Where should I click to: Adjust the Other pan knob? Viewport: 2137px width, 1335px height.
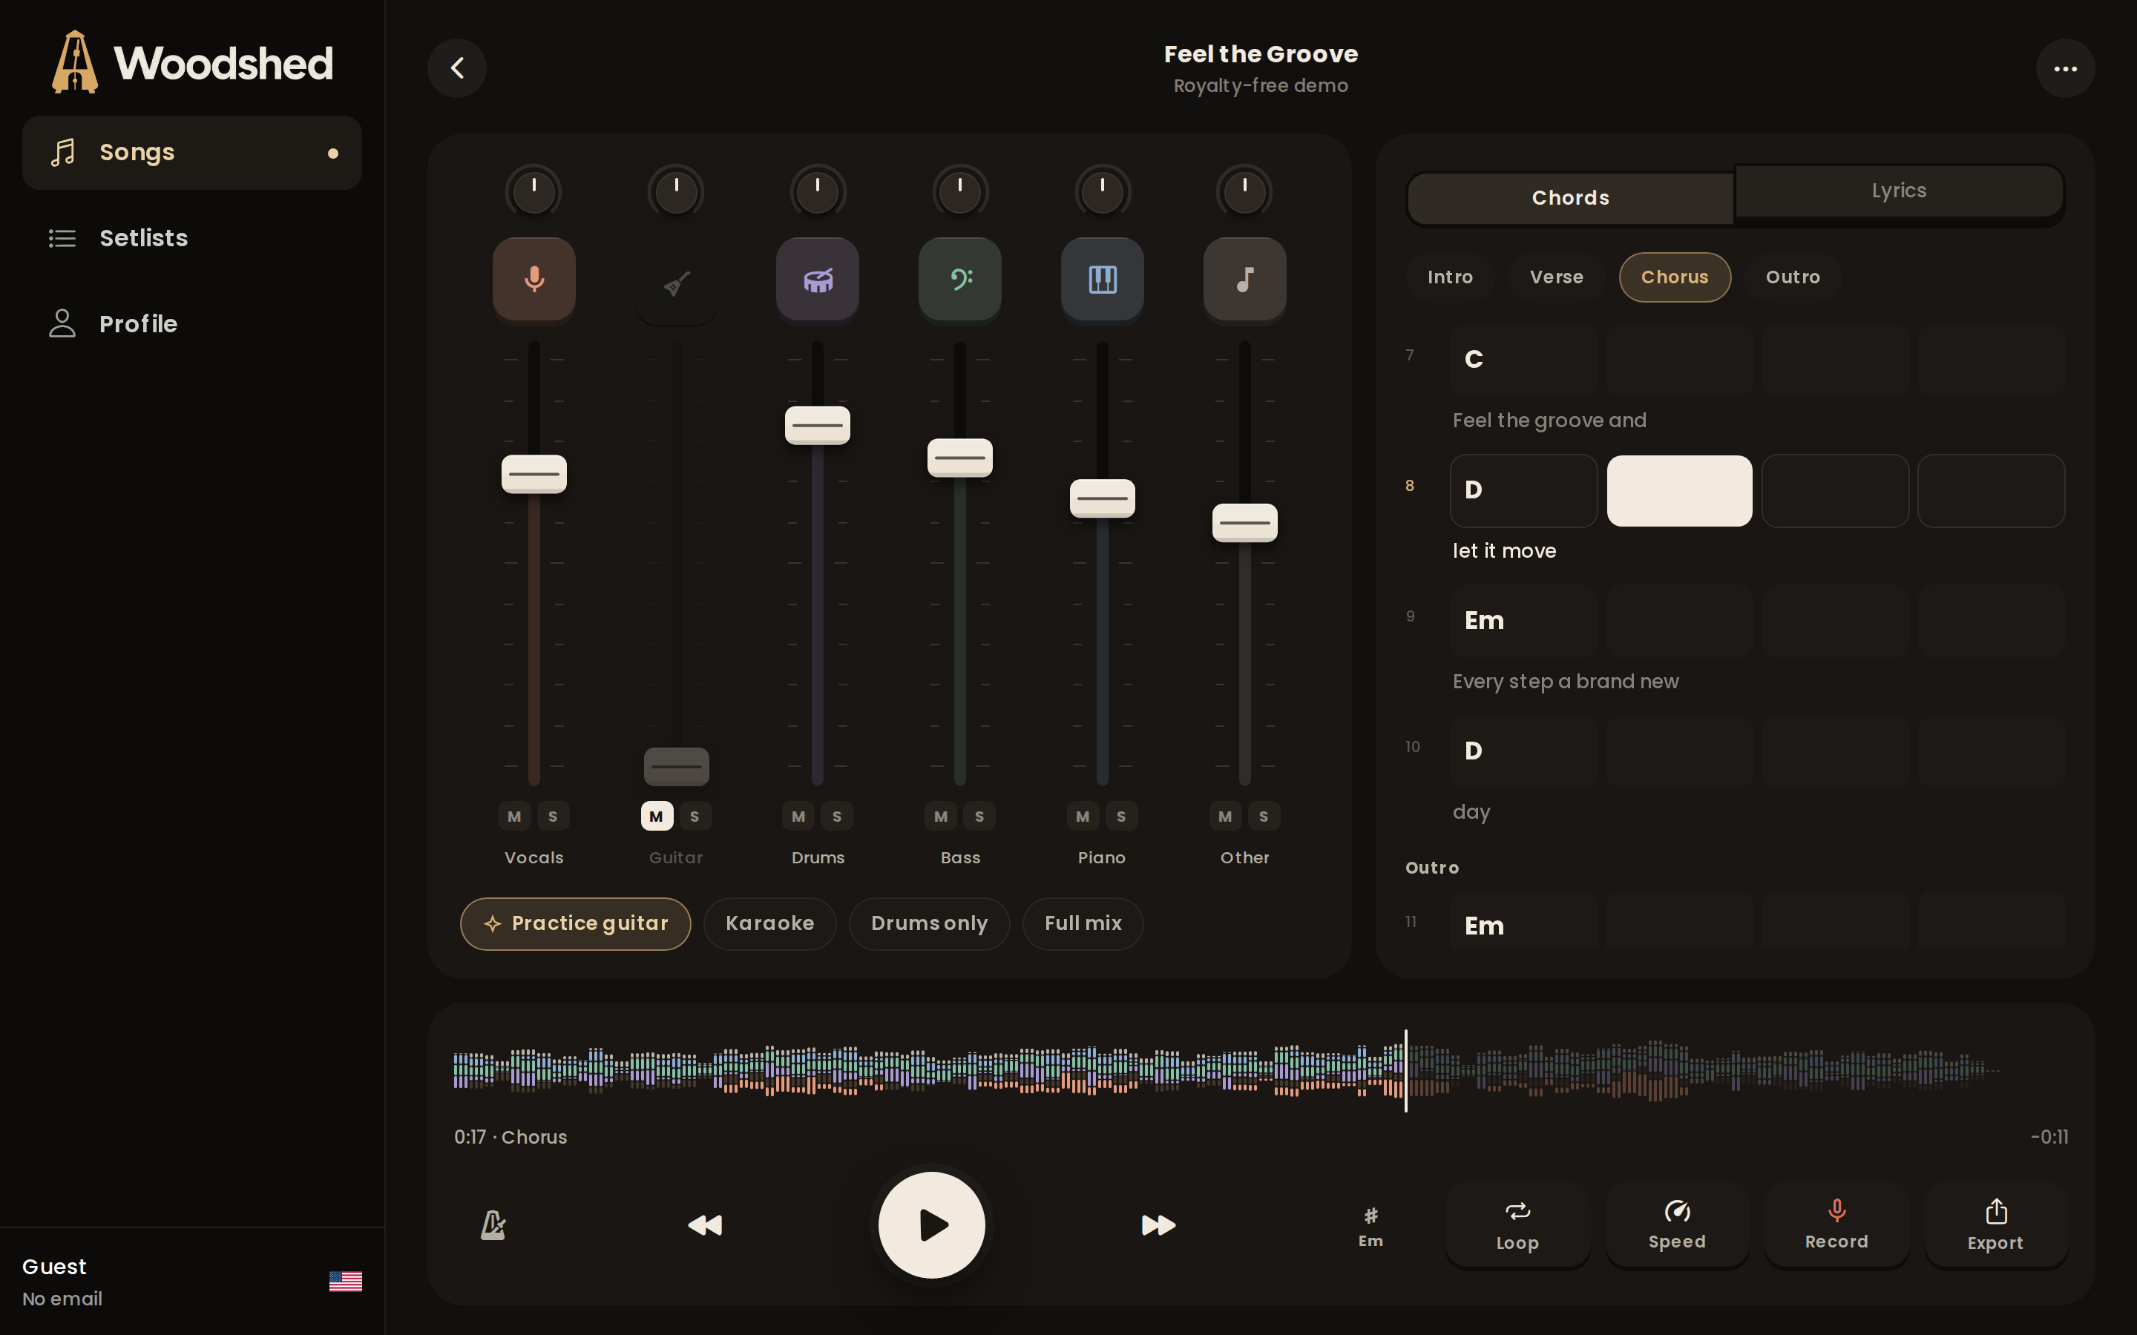point(1244,191)
